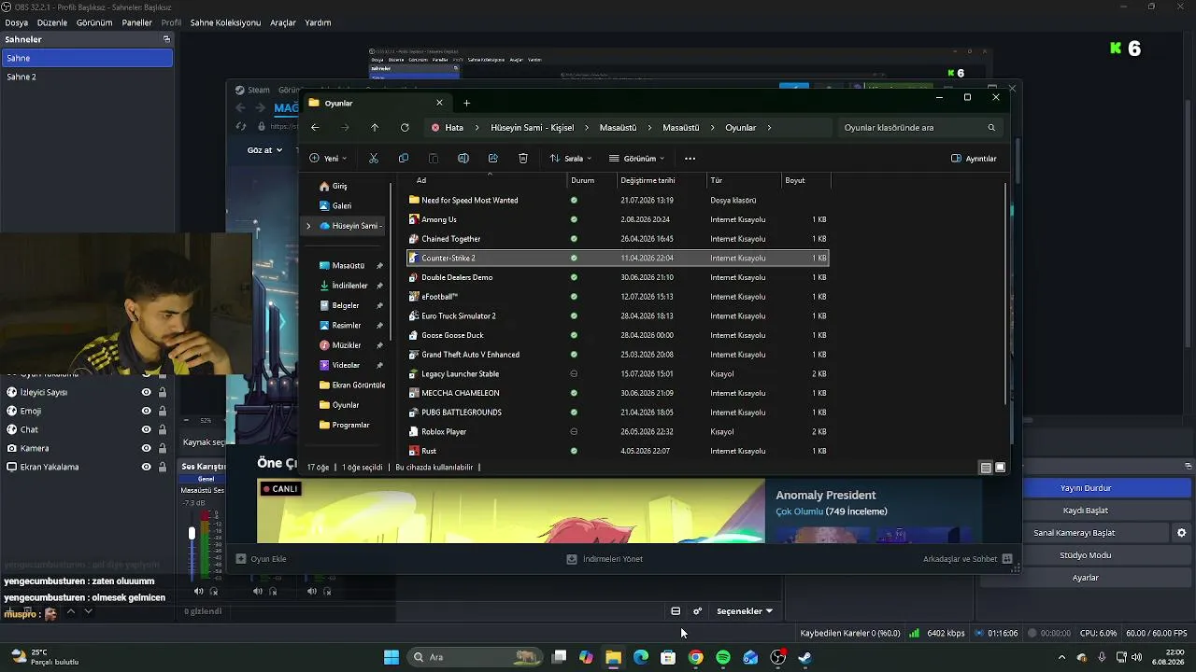The height and width of the screenshot is (672, 1196).
Task: Click the Windows Start button
Action: [392, 657]
